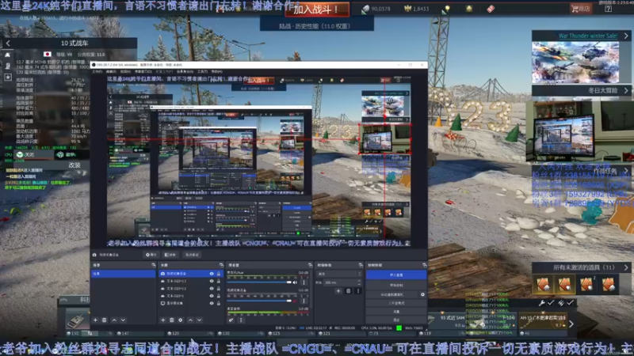This screenshot has height=356, width=634.
Task: Open virtual camera settings gear in OBS controls
Action: (422, 294)
